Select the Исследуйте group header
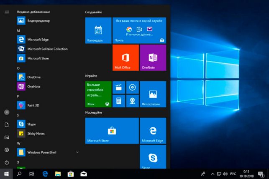 point(93,112)
